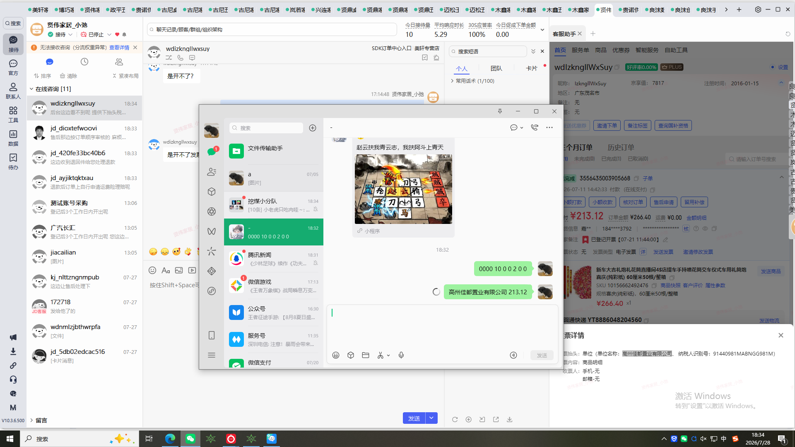Open font format Aa in JD chat toolbar

tap(166, 270)
